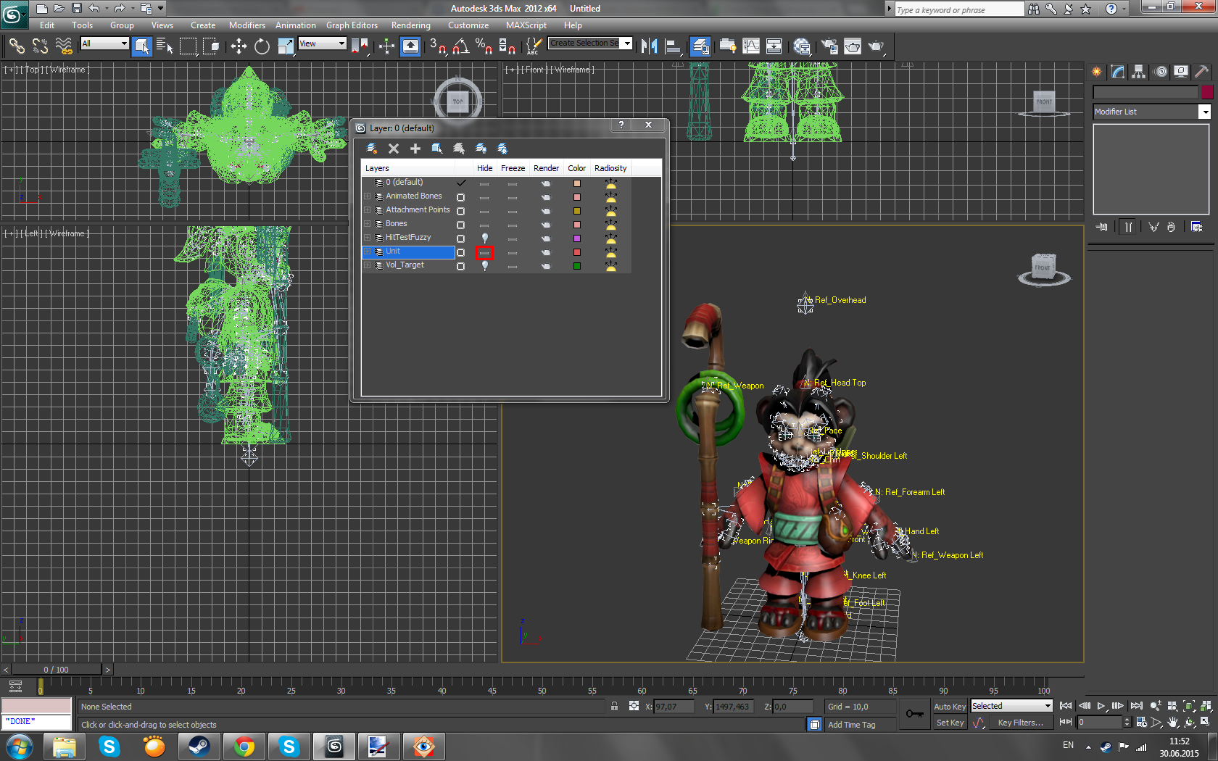Screen dimensions: 1218x761
Task: Click the Set Key button
Action: [950, 723]
